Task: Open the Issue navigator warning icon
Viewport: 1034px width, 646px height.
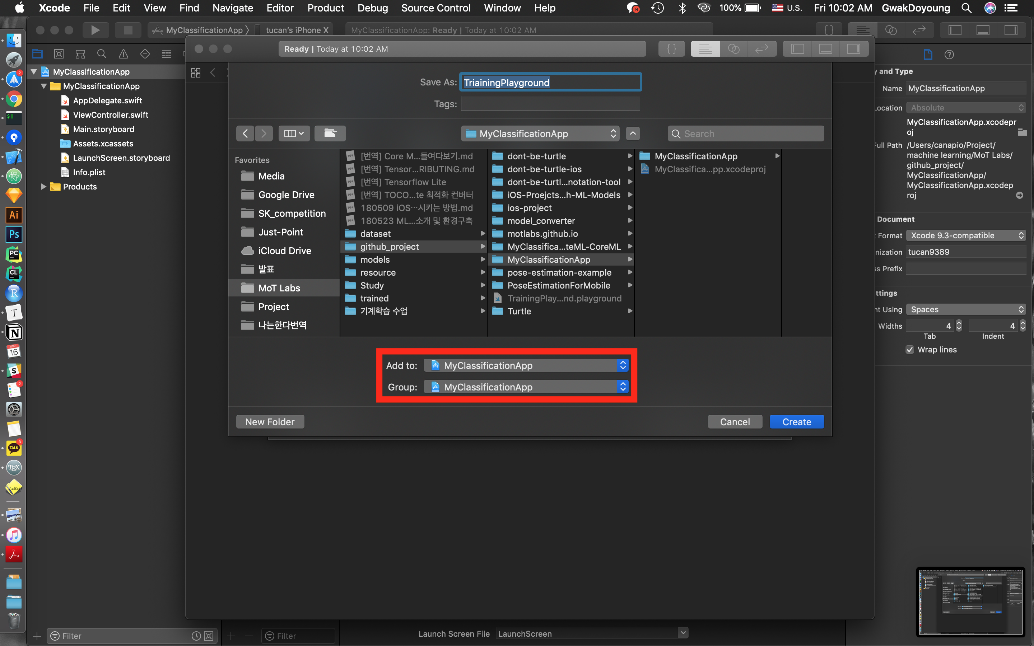Action: point(124,54)
